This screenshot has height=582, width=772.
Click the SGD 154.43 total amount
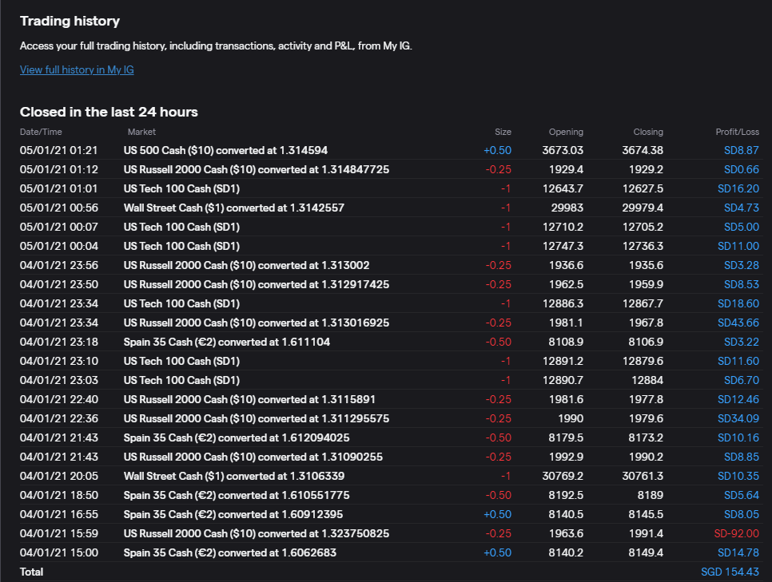[x=730, y=572]
